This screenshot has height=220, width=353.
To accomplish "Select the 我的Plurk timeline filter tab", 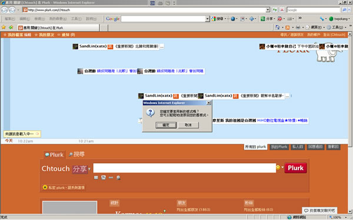I will pos(279,147).
